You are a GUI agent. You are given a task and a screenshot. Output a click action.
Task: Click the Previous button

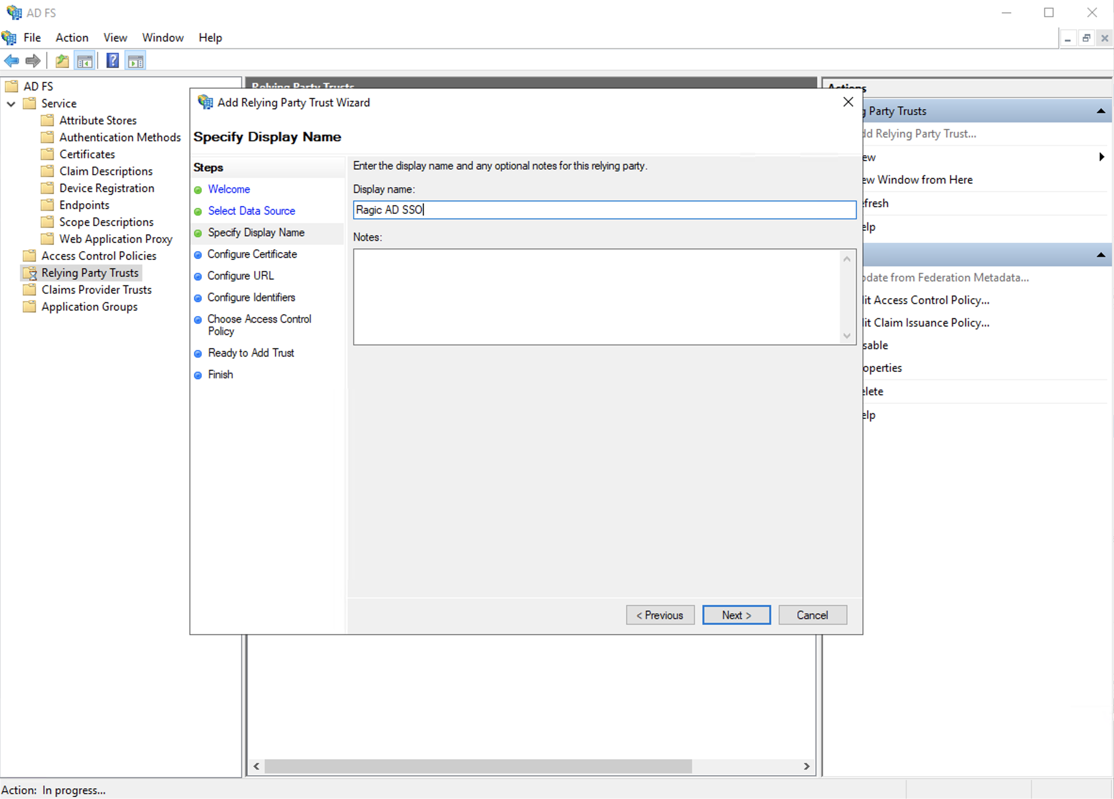[660, 615]
